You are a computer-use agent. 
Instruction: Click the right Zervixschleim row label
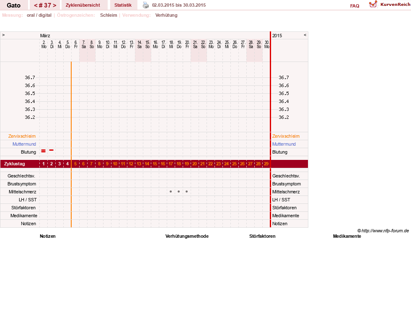click(x=286, y=136)
